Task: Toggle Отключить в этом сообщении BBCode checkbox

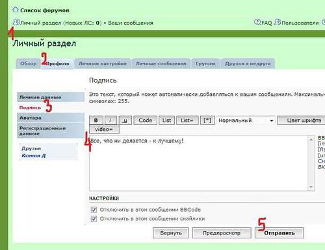Action: [x=94, y=210]
